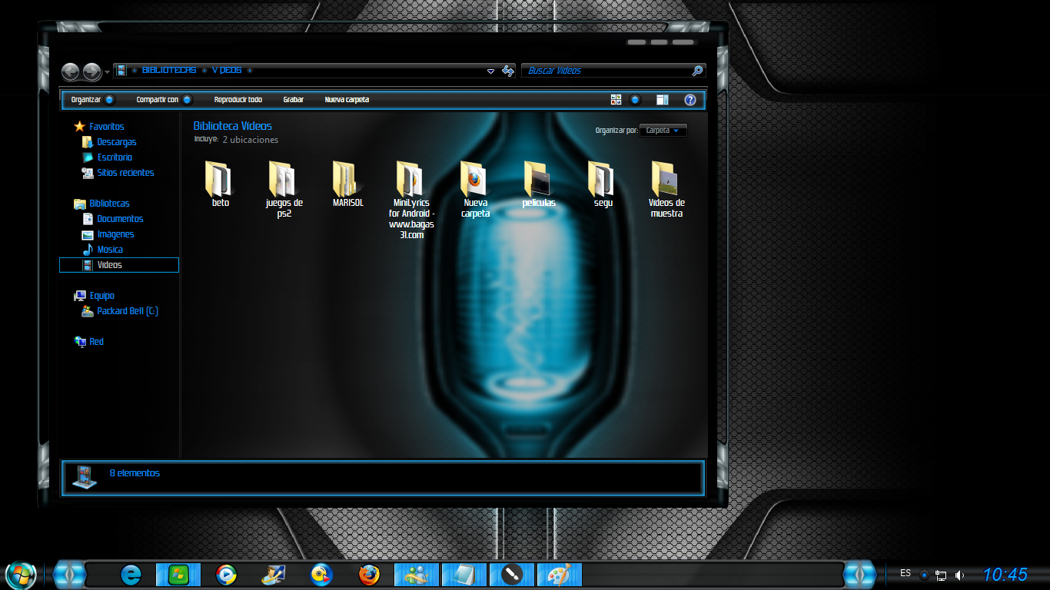Open the Imagenes library

click(x=115, y=234)
